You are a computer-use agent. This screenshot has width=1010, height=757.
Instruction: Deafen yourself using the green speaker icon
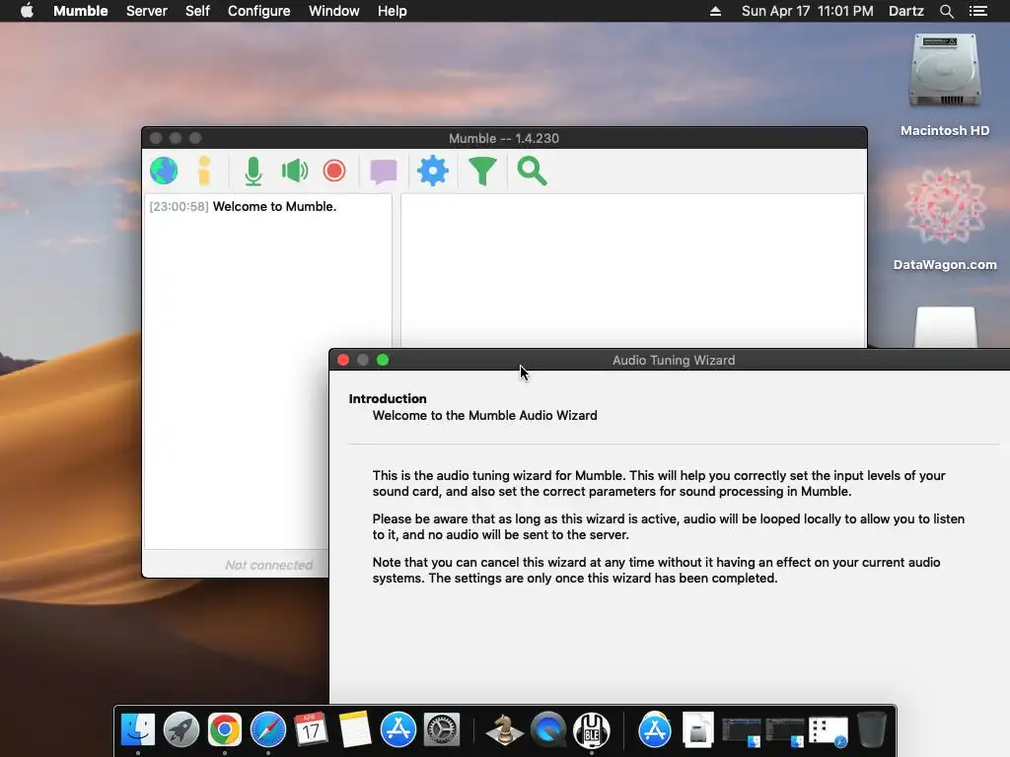click(295, 172)
